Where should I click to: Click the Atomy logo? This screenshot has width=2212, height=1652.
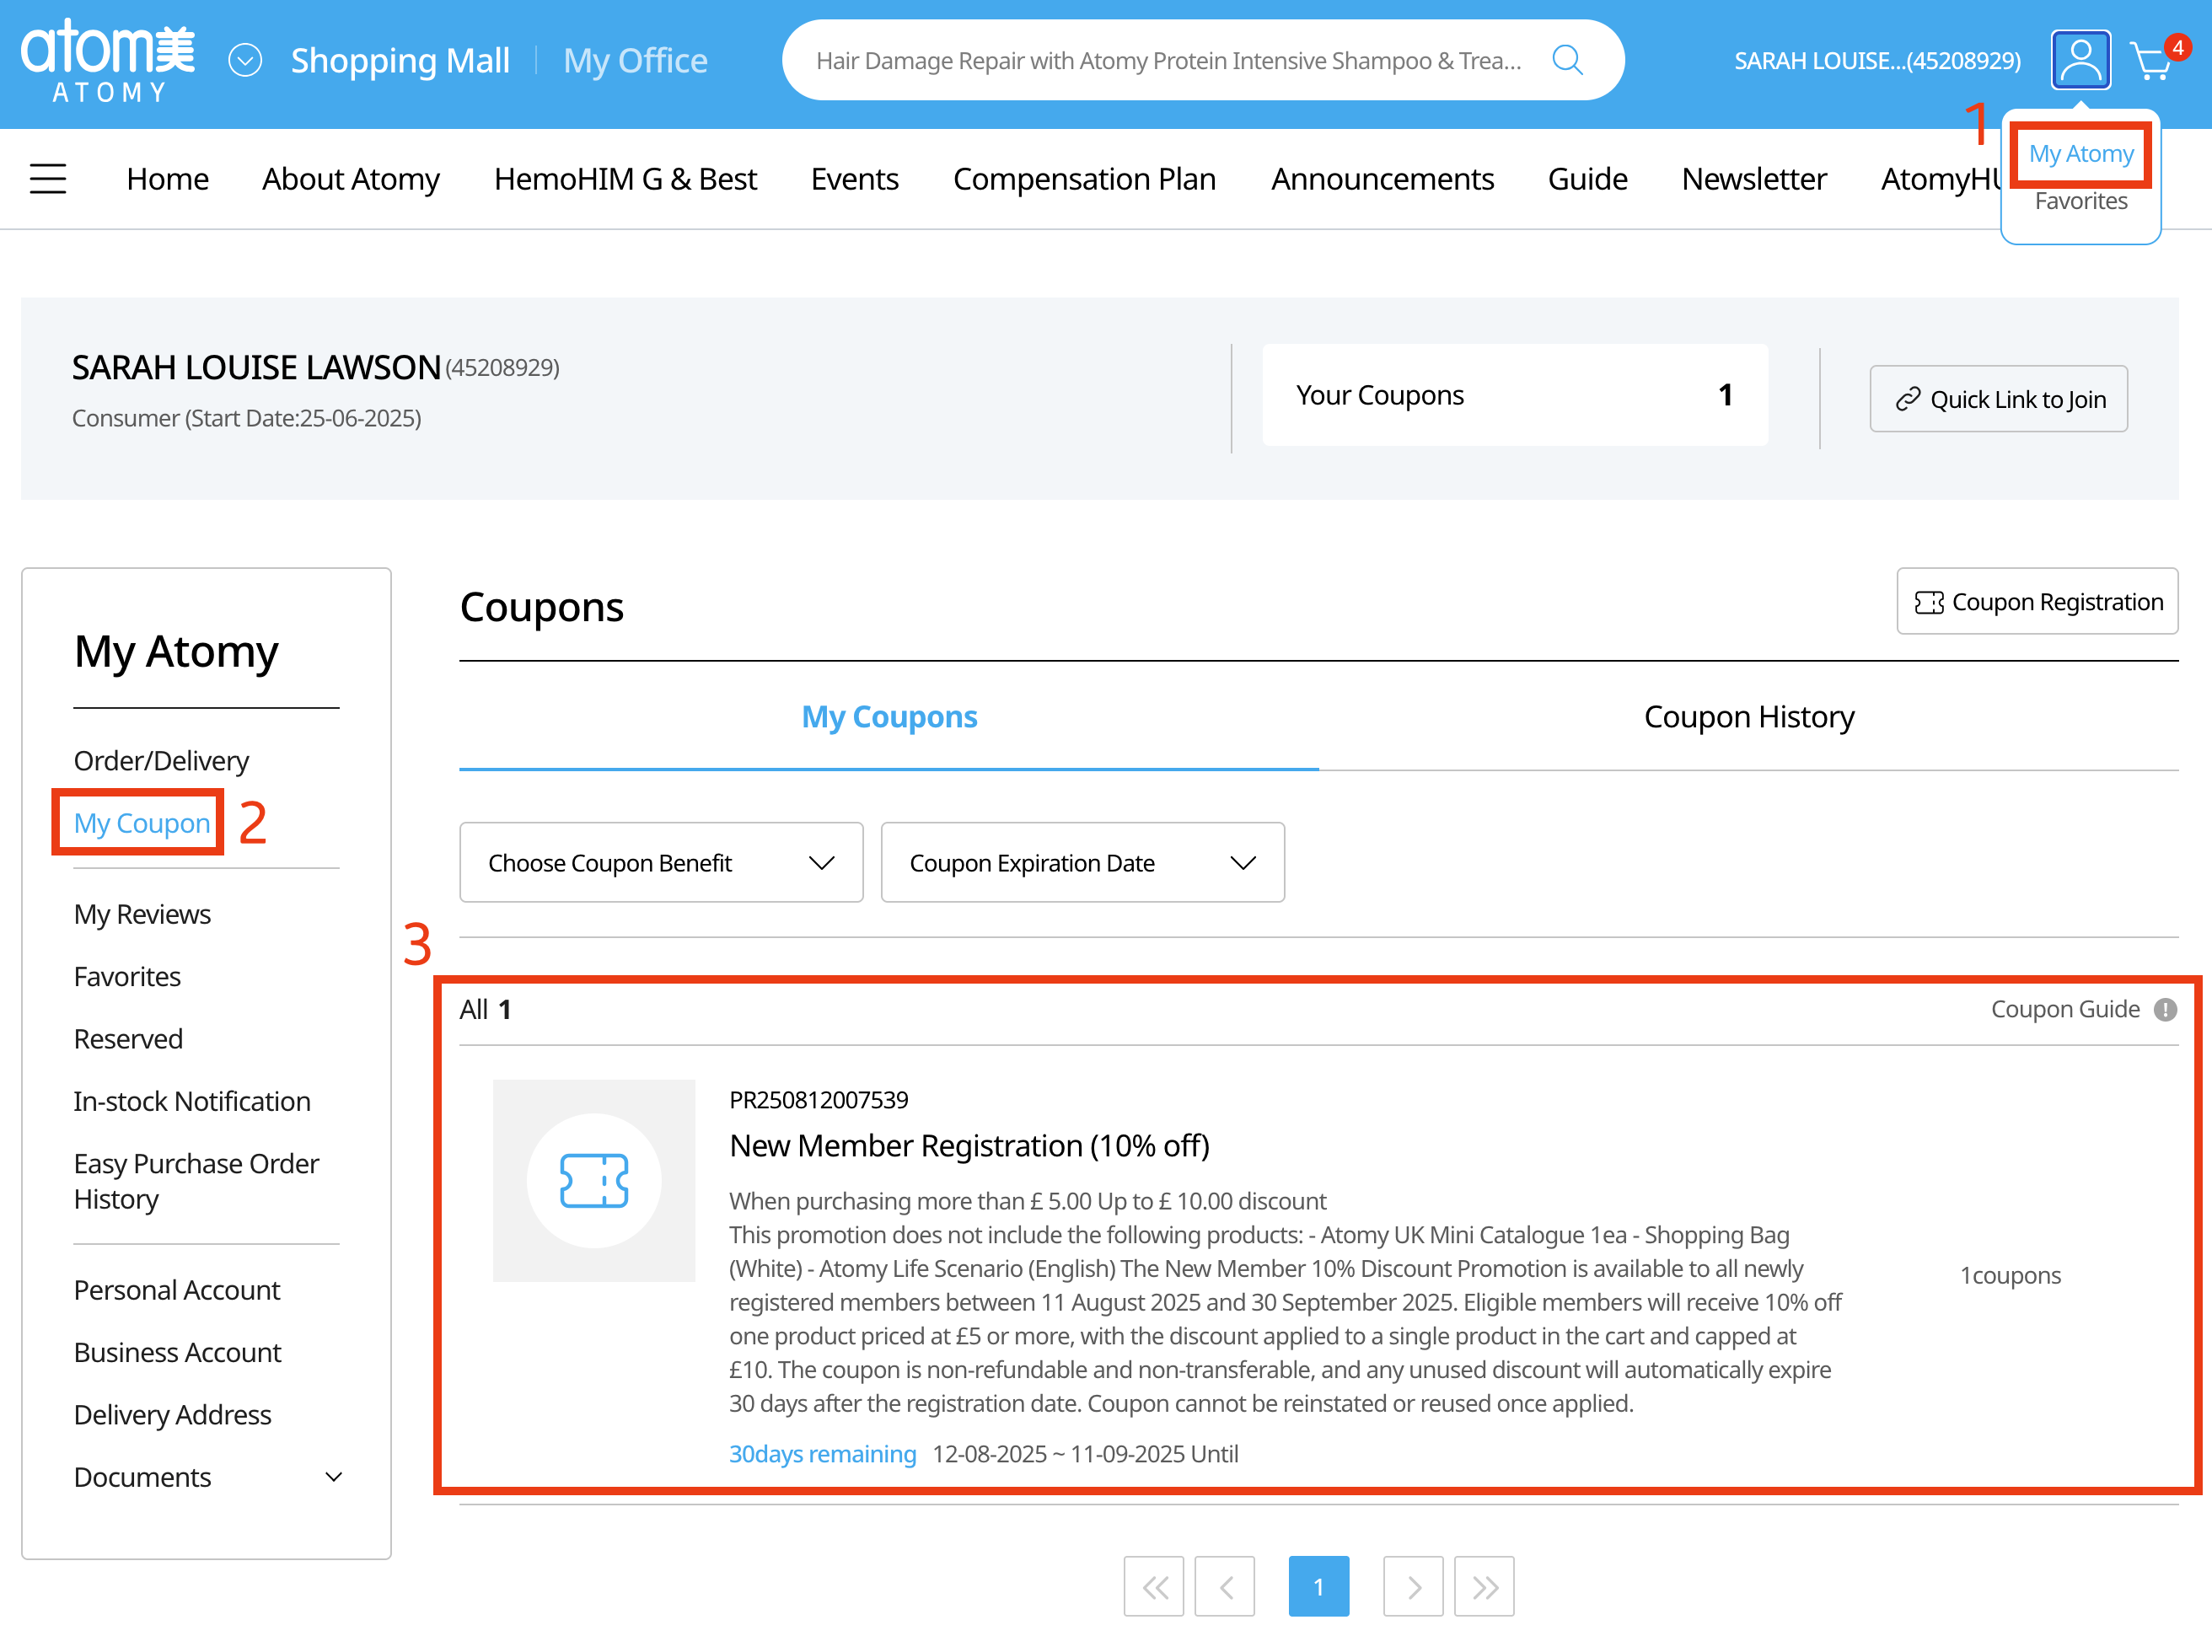pos(108,60)
